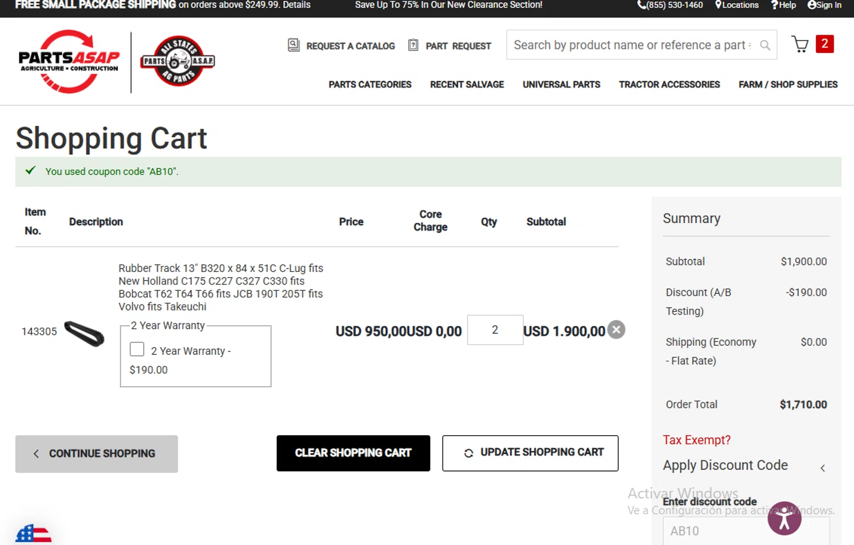Screen dimensions: 854x545
Task: Click the discount code field containing AB10
Action: 746,531
